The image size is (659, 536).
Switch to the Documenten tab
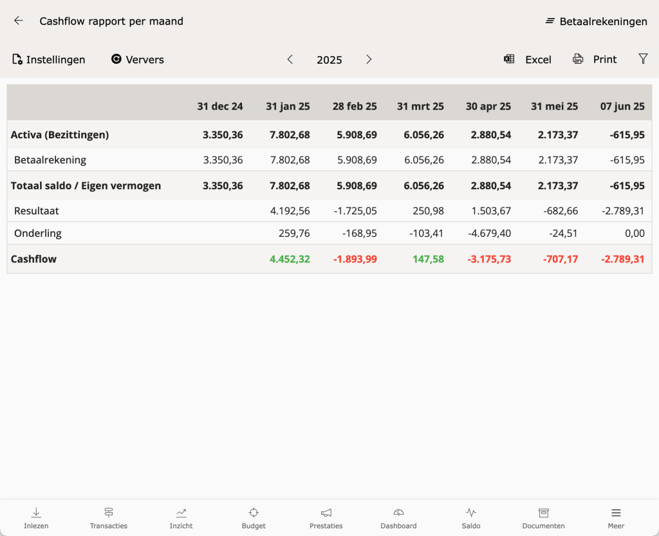543,518
